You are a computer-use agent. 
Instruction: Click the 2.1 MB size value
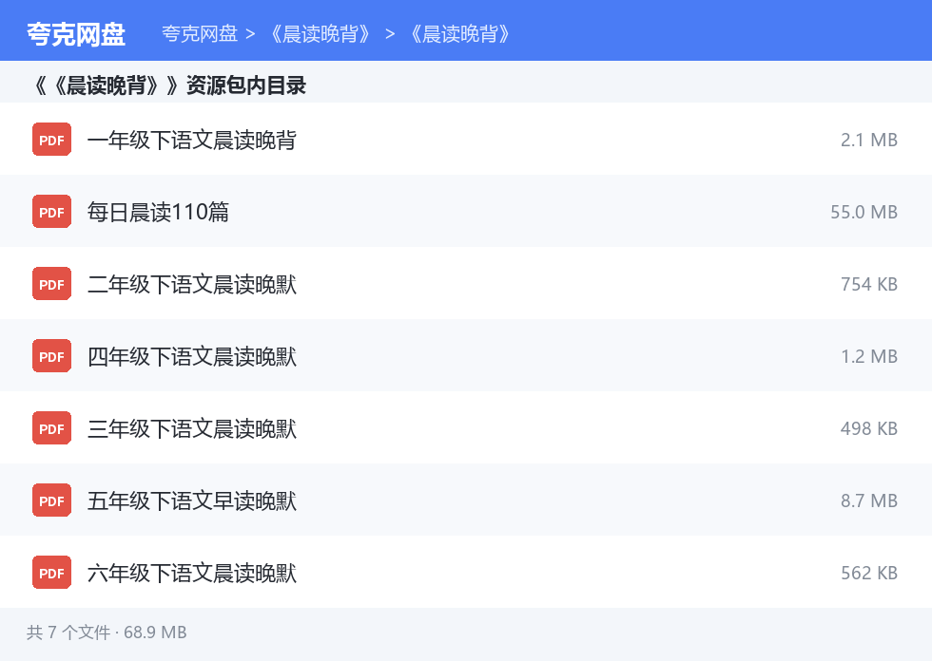click(x=869, y=140)
